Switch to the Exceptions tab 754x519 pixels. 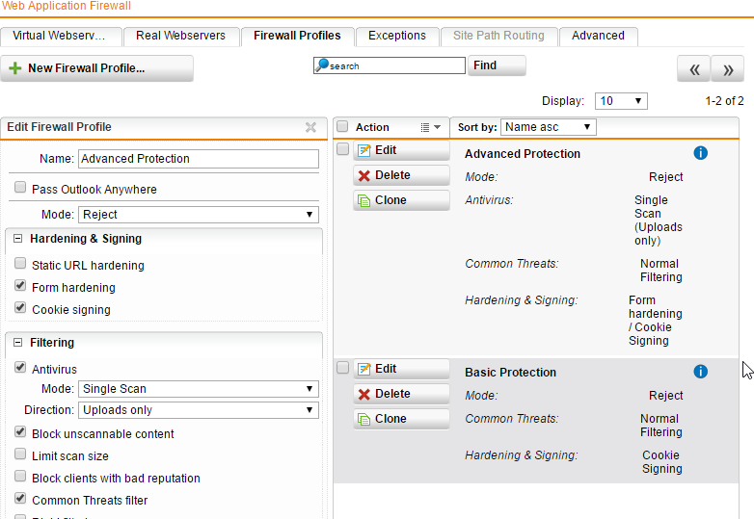(x=397, y=36)
